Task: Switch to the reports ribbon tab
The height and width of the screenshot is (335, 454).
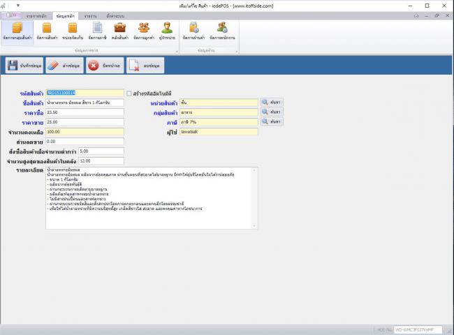Action: [91, 16]
